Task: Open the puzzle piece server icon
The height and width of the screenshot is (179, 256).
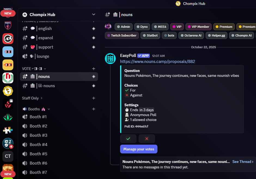Action: pyautogui.click(x=8, y=130)
